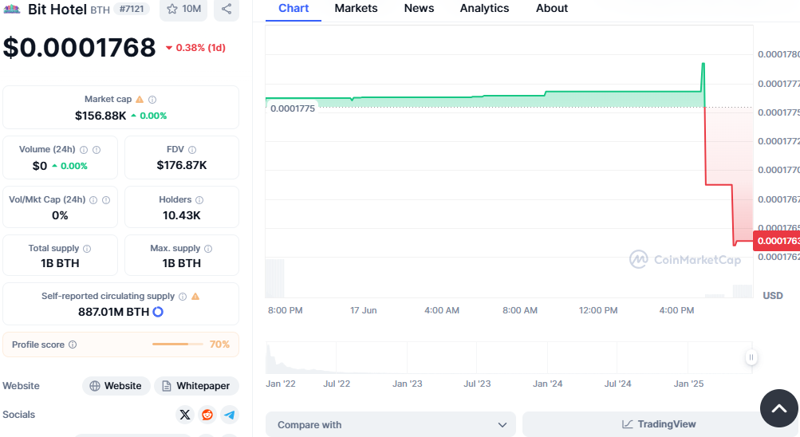The image size is (800, 437).
Task: Switch to the Chart tab
Action: click(x=294, y=9)
